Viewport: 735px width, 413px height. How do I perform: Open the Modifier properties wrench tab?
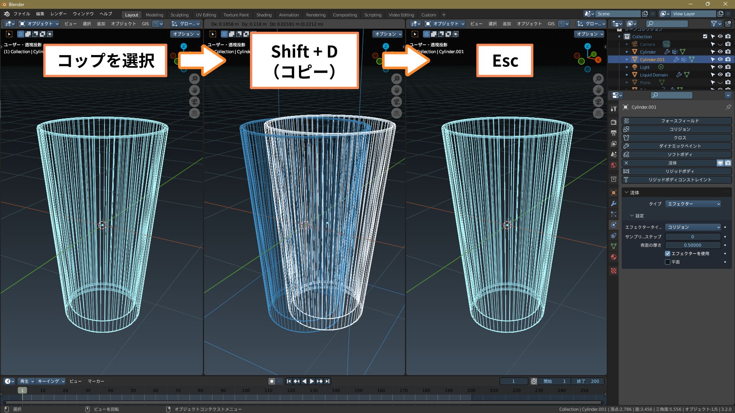tap(614, 203)
